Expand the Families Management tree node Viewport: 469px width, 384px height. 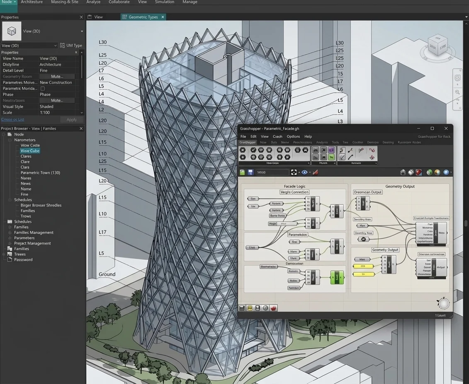tap(10, 233)
